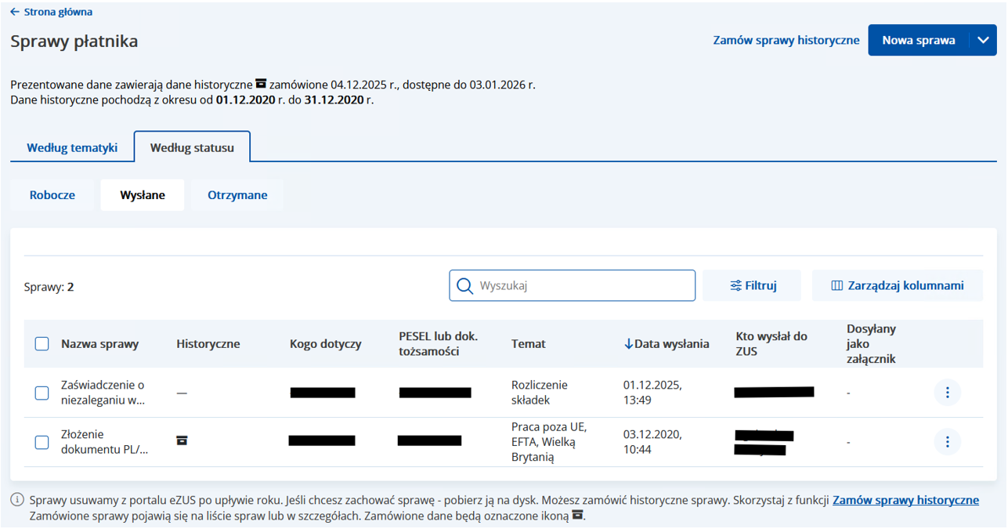The width and height of the screenshot is (1008, 529).
Task: Click the archive icon in Złożenie dokumentu row
Action: pyautogui.click(x=182, y=440)
